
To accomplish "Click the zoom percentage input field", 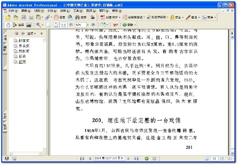I will (x=81, y=25).
